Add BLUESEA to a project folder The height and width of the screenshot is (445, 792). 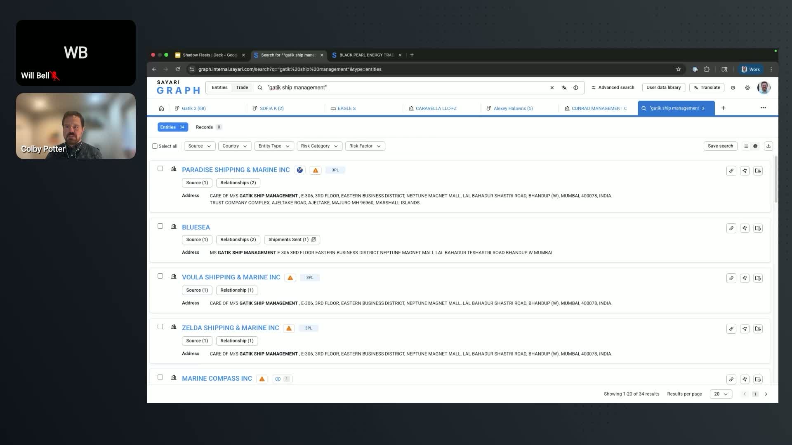pos(758,228)
